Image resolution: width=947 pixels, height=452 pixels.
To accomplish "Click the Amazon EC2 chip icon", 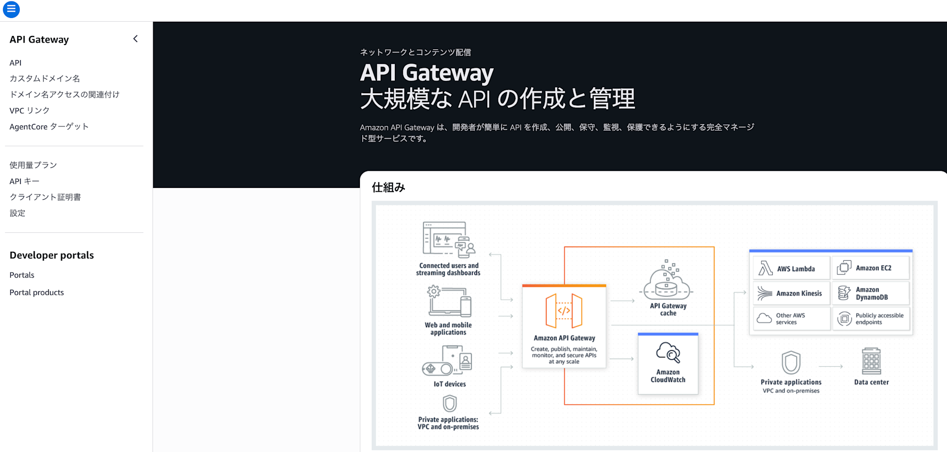I will point(844,268).
